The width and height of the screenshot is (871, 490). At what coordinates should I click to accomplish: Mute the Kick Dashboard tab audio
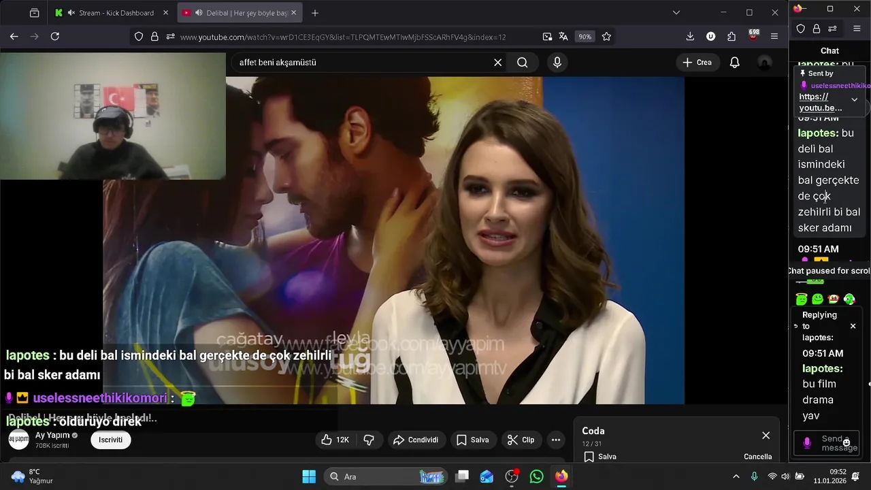[71, 13]
